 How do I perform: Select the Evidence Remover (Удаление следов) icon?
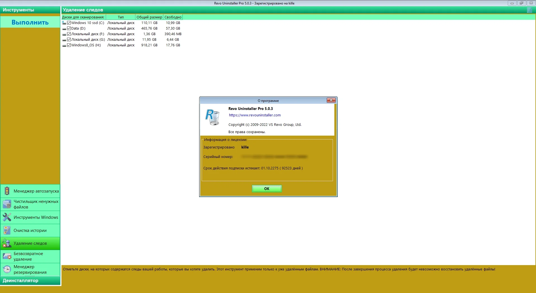pos(7,243)
